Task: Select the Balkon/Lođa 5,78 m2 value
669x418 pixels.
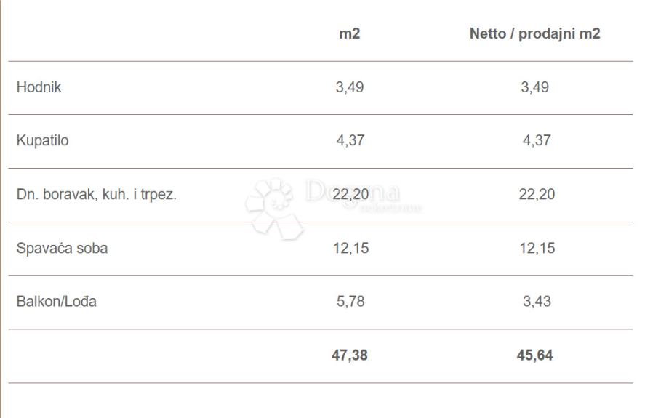Action: click(350, 302)
